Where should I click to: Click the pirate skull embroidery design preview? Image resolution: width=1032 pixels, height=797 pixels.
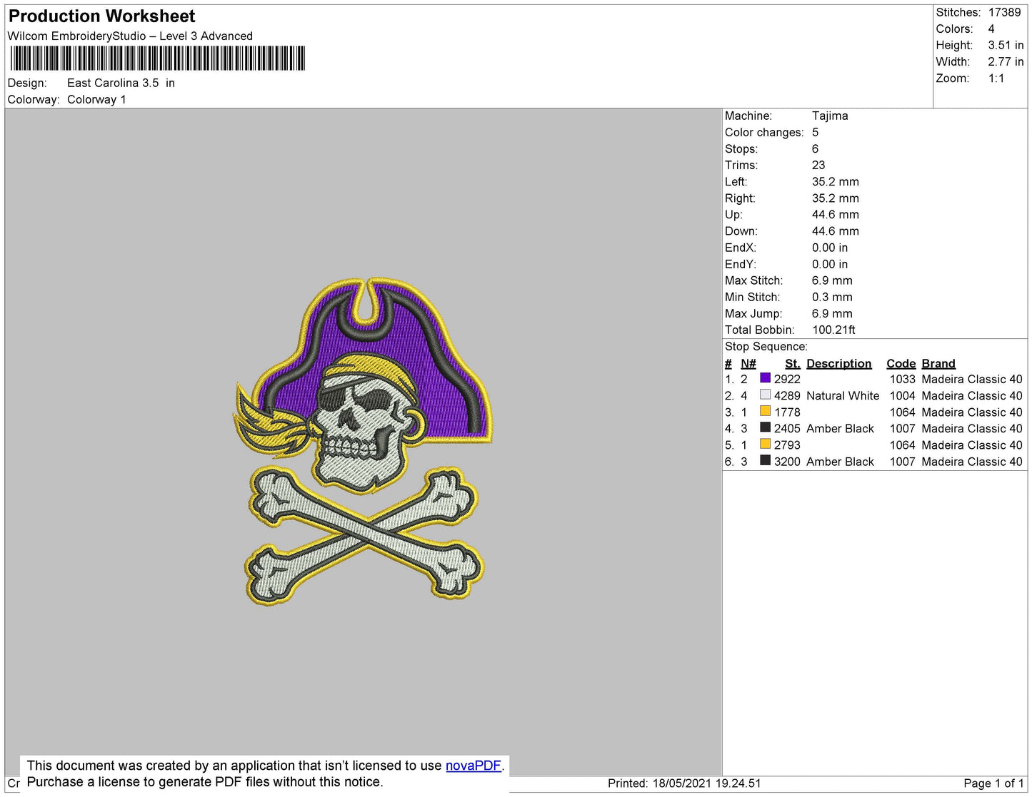point(363,442)
